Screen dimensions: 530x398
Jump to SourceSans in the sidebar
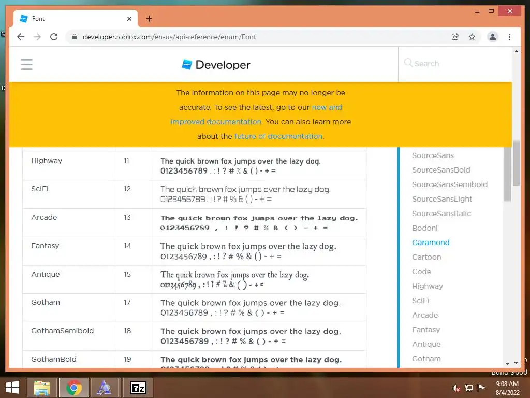[x=433, y=155]
